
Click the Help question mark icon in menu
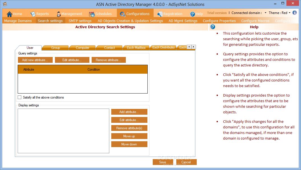click(x=192, y=14)
